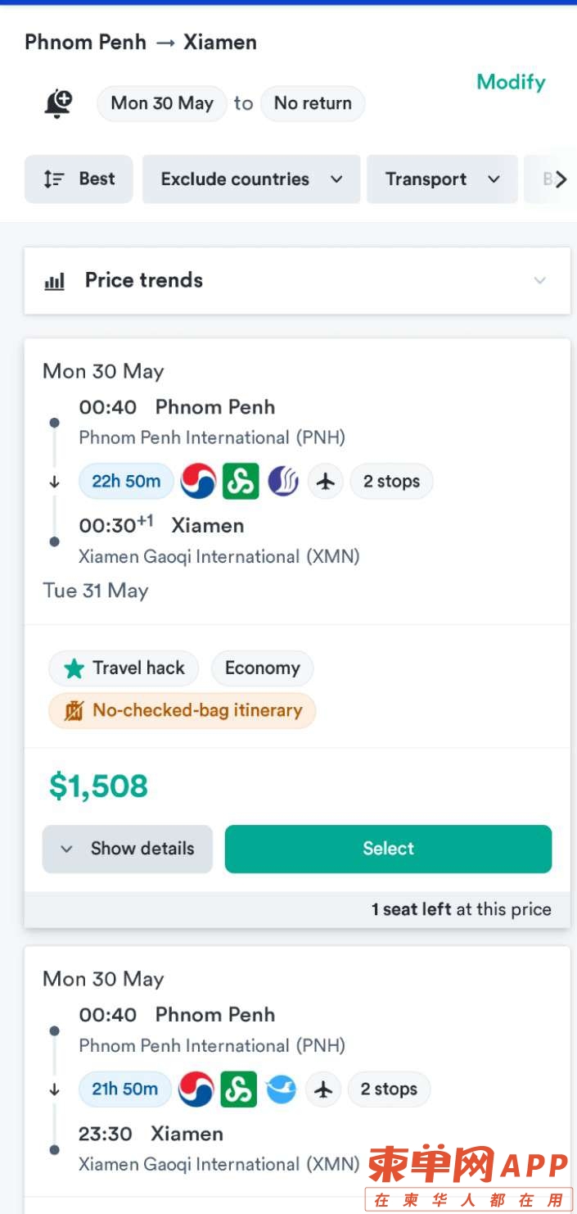Click the Shenzhen Airlines logo in first itinerary

283,481
